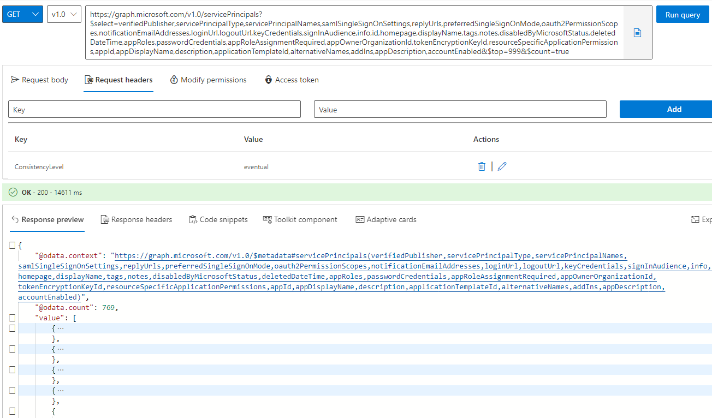Click the query URL text field
This screenshot has width=712, height=418.
pos(354,33)
